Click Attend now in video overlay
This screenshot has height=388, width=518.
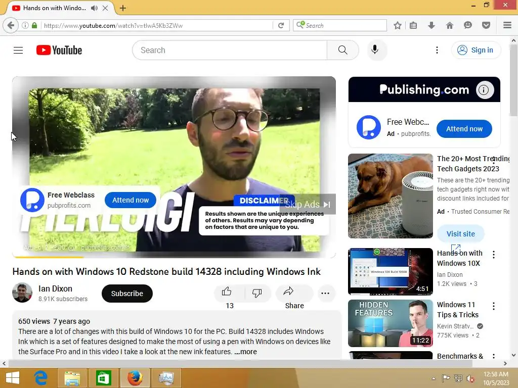tap(131, 200)
